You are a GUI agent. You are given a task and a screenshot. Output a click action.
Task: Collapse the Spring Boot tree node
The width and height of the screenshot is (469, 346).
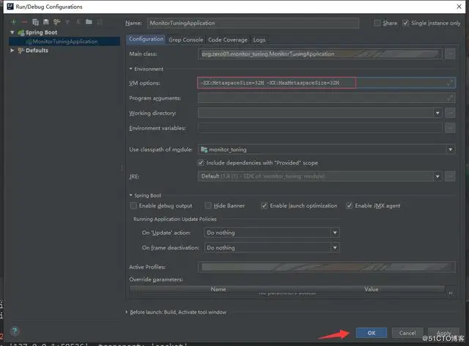[x=12, y=32]
